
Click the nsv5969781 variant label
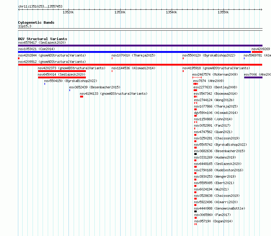click(x=257, y=55)
